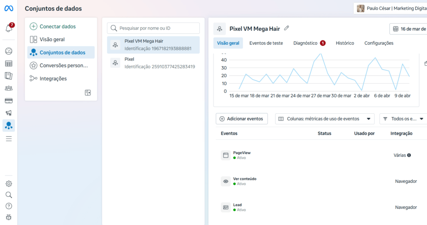Switch to Eventos de teste tab
The image size is (427, 225).
(x=266, y=43)
